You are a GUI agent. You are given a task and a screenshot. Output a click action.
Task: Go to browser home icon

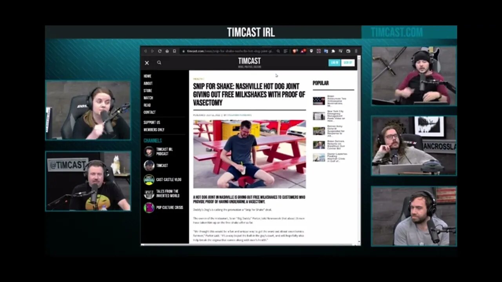(x=167, y=51)
